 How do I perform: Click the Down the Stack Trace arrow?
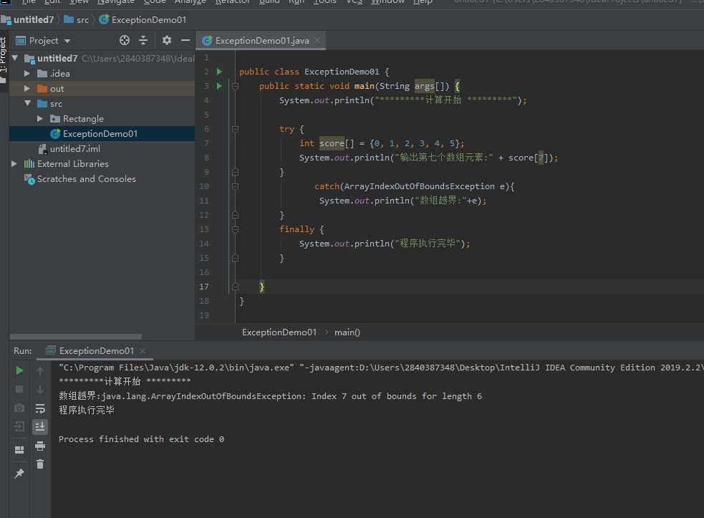point(40,389)
